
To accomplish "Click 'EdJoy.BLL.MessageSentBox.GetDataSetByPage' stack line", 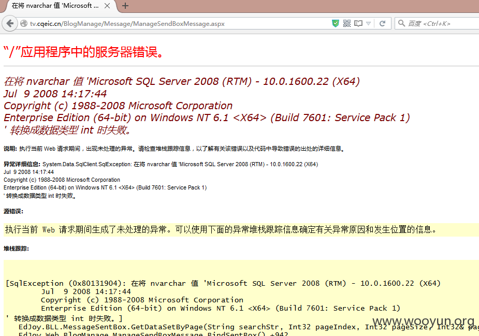I will coord(249,327).
